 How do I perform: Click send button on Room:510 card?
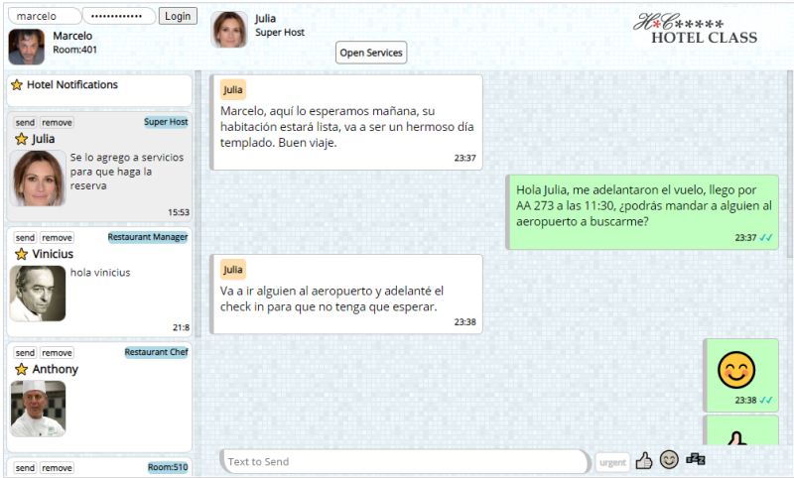[x=25, y=468]
